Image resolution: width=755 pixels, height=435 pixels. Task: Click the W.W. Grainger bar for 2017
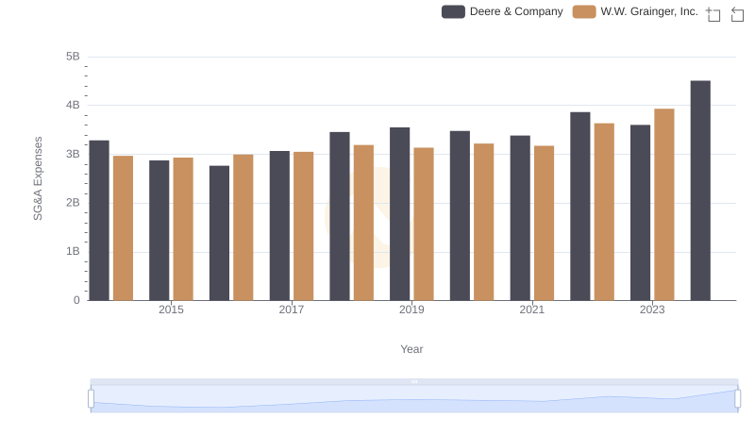[x=303, y=226]
